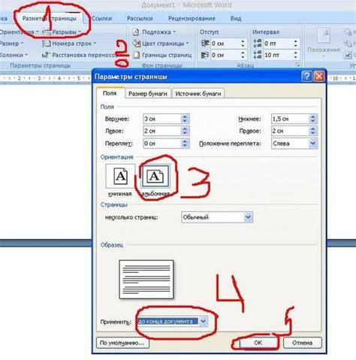The width and height of the screenshot is (356, 360).
Task: Select the landscape (альбомная) orientation icon
Action: [155, 176]
